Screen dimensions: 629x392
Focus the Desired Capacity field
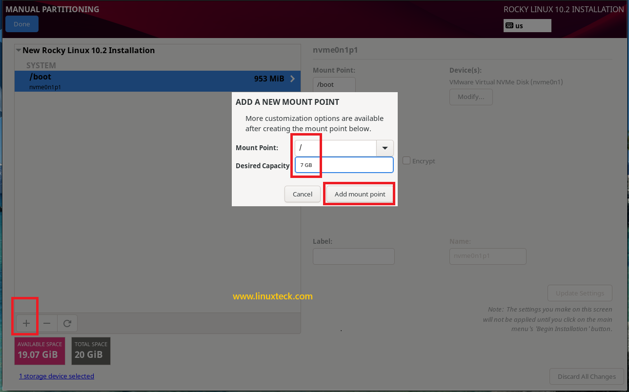[344, 165]
